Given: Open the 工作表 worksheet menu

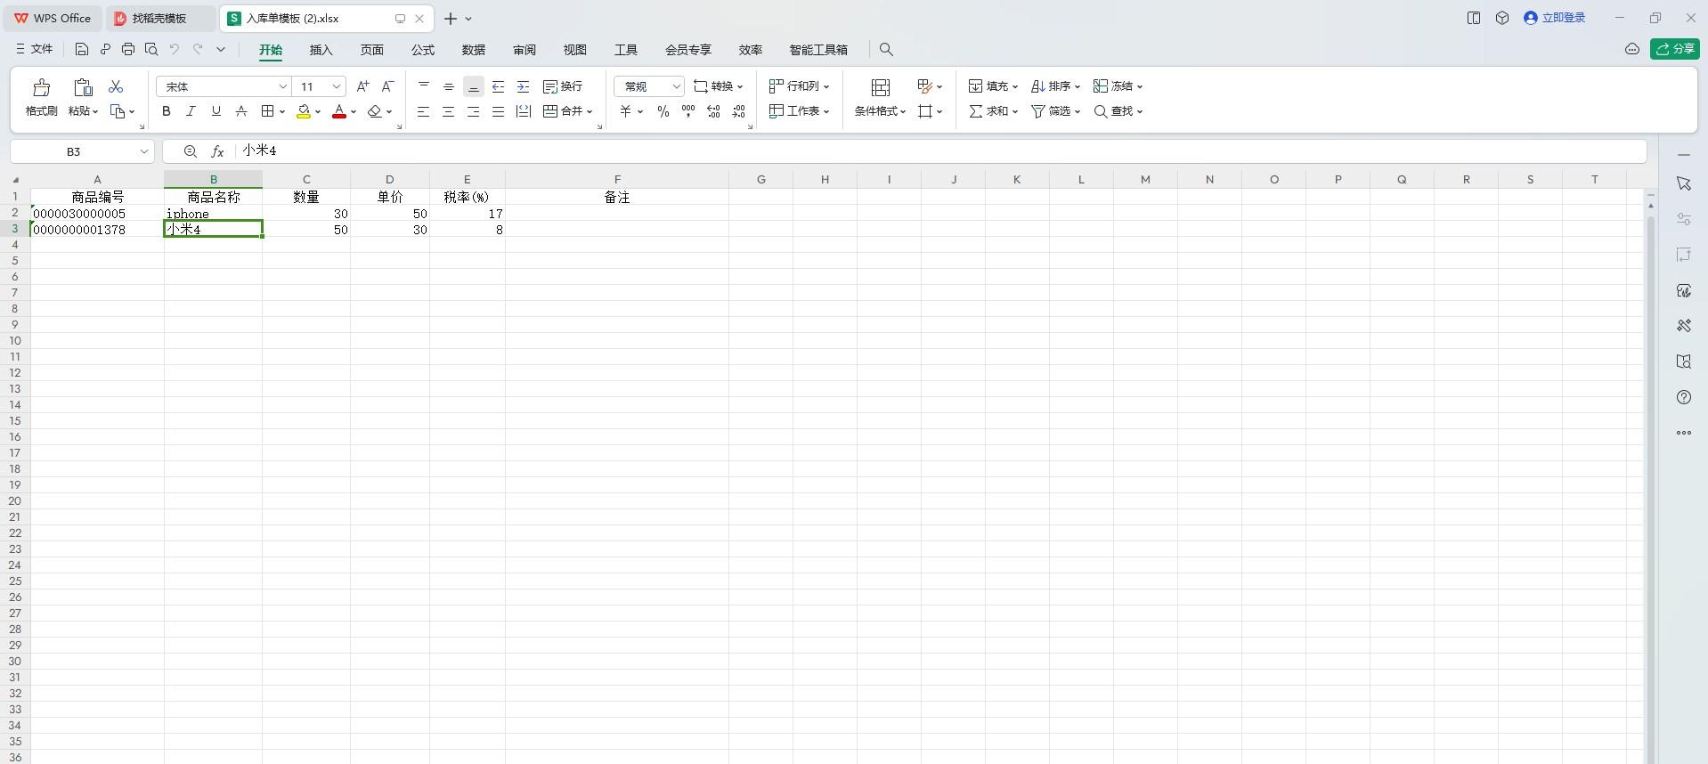Looking at the screenshot, I should [x=799, y=111].
